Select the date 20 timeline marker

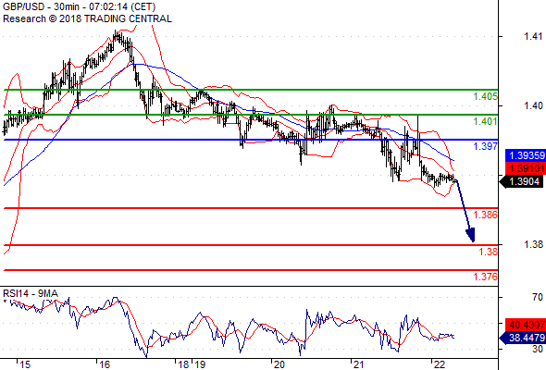(x=279, y=364)
